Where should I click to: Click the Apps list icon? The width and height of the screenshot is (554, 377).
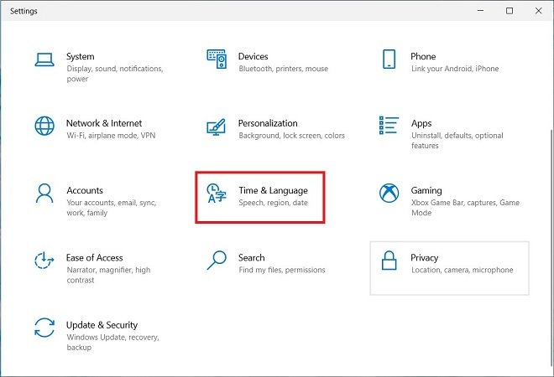click(x=389, y=125)
